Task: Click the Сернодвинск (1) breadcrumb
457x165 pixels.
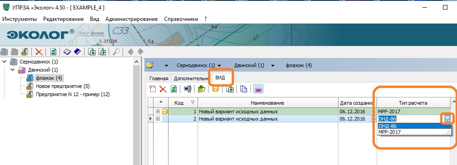Action: click(x=196, y=65)
